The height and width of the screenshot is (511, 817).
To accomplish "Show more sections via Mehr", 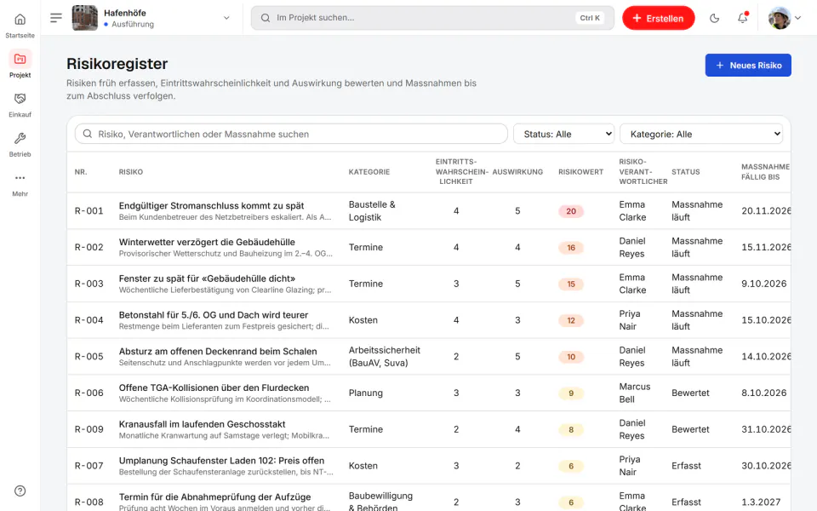I will (20, 184).
